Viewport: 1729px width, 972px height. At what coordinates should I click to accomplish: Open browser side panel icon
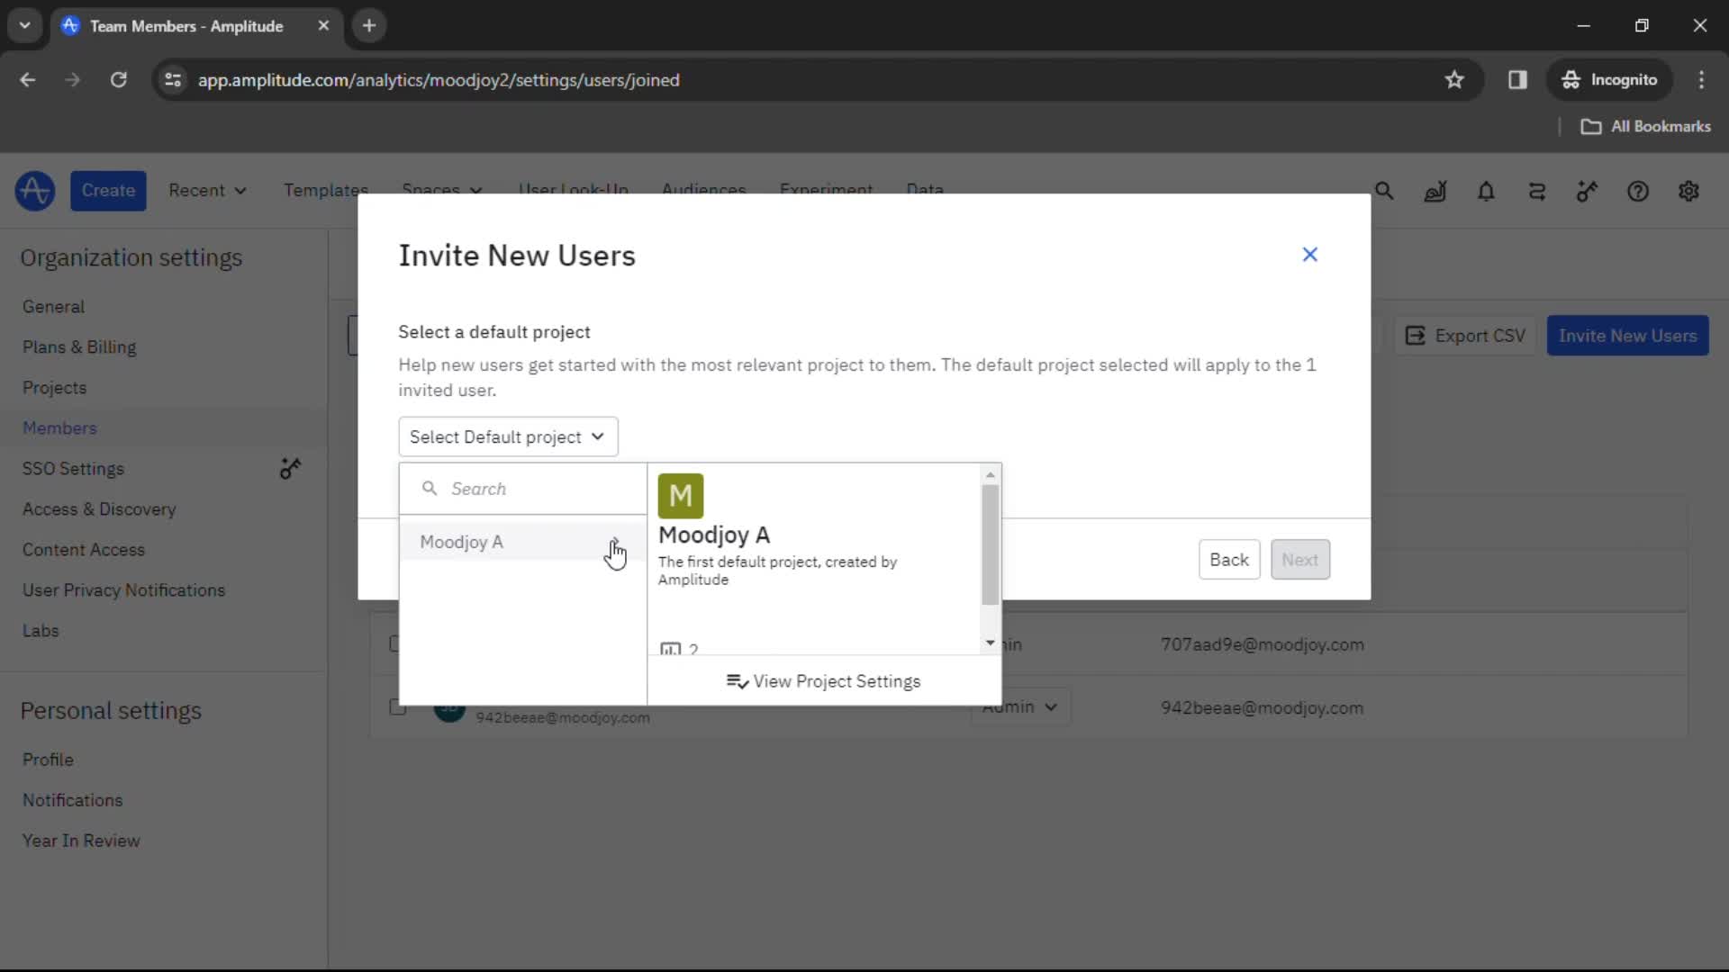click(1517, 80)
